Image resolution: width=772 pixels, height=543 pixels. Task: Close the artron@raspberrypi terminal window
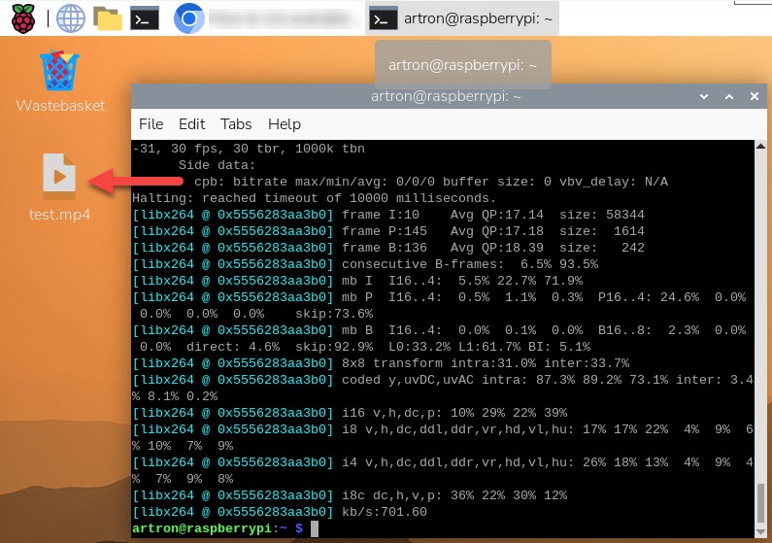754,96
